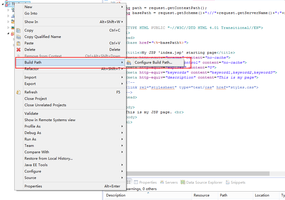Collapse the root project node in Package Explorer

[x=2, y=4]
